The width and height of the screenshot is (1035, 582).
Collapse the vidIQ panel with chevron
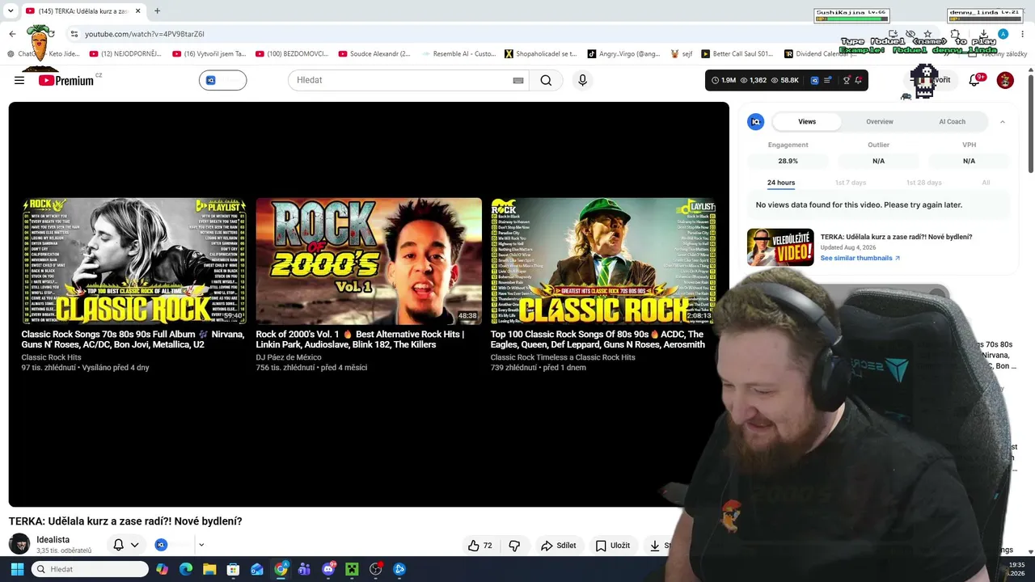coord(1003,121)
